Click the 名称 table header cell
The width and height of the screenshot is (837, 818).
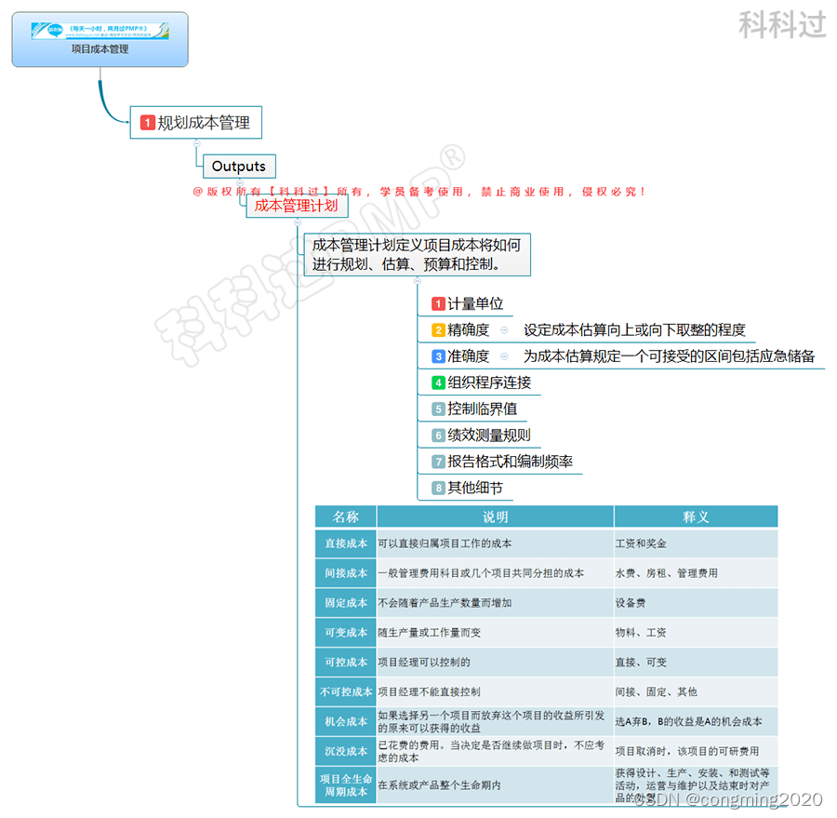click(345, 516)
